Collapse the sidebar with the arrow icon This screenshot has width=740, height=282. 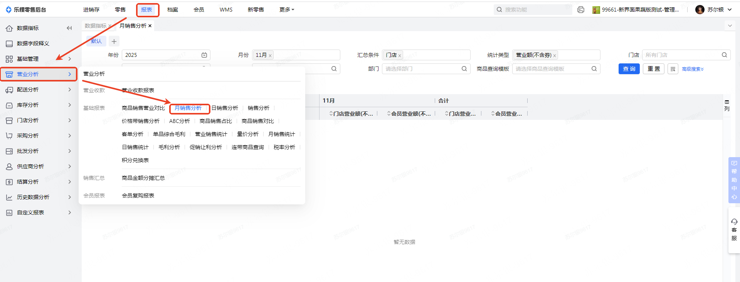[x=69, y=28]
